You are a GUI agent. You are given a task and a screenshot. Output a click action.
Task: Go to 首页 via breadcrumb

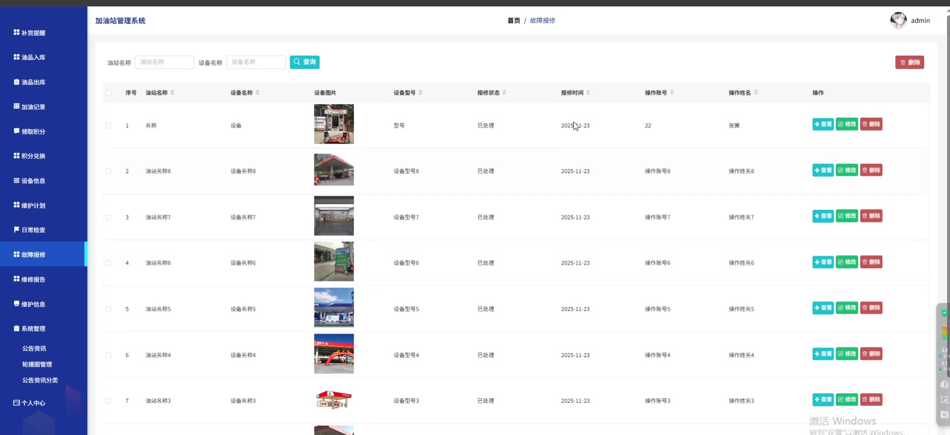pyautogui.click(x=514, y=20)
